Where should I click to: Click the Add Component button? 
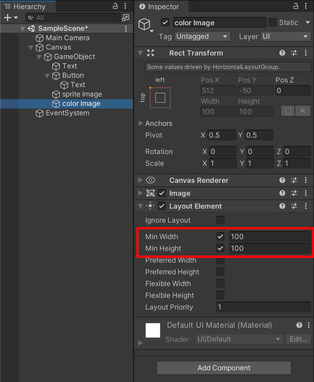click(x=224, y=368)
